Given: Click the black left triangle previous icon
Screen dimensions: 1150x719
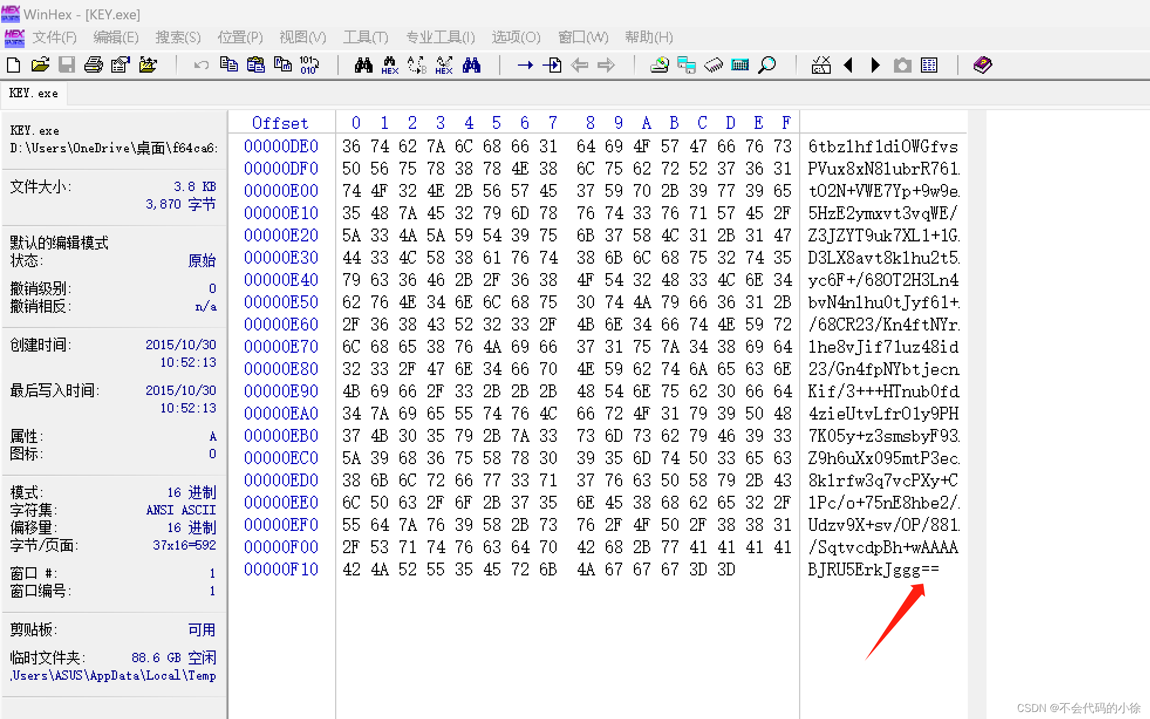Looking at the screenshot, I should pos(848,65).
